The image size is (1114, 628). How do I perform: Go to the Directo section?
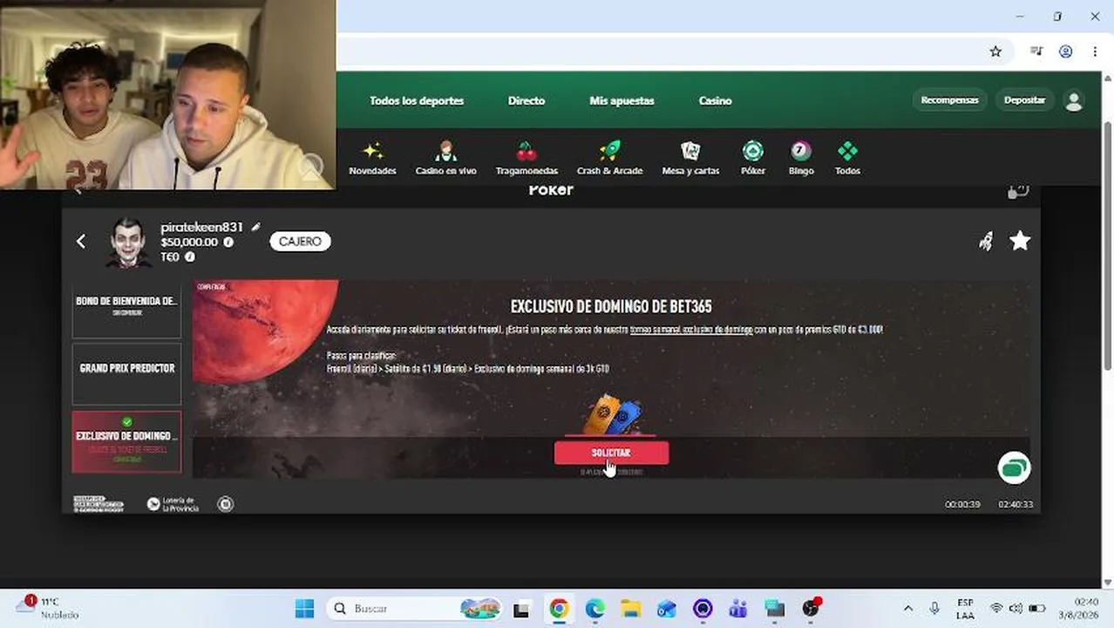click(526, 101)
